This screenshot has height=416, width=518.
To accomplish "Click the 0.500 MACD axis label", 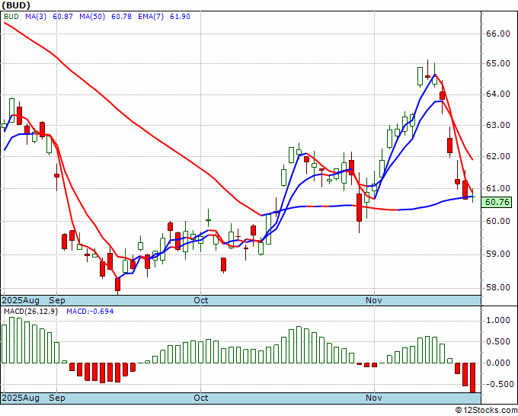I will click(498, 341).
